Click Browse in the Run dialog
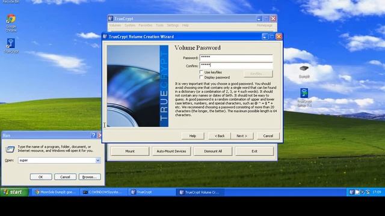Screen dimensions: 385x216 coord(90,177)
